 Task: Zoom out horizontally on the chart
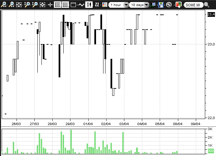(x=11, y=5)
